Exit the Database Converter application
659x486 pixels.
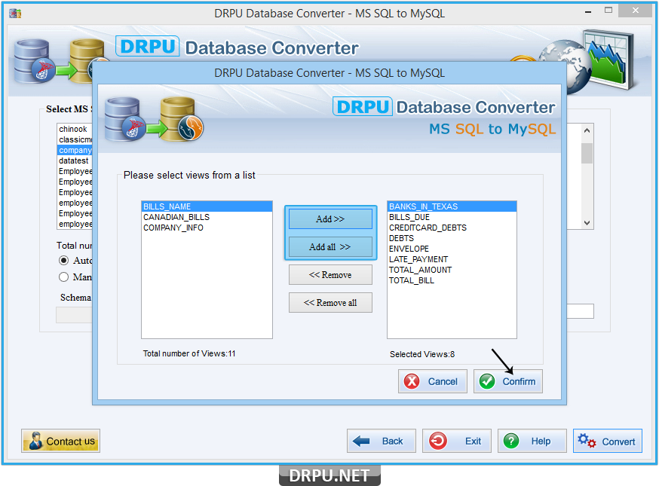pyautogui.click(x=457, y=441)
